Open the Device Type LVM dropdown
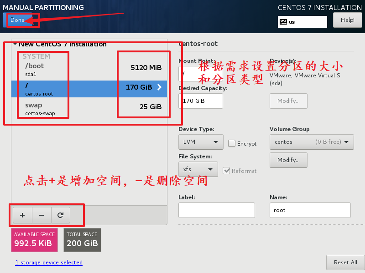The height and width of the screenshot is (273, 365). pos(201,142)
